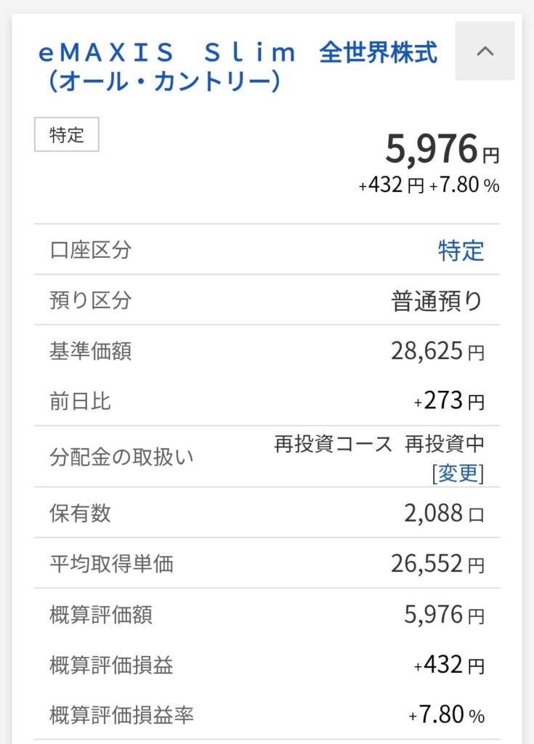Select the 保有数 row label

pos(81,514)
